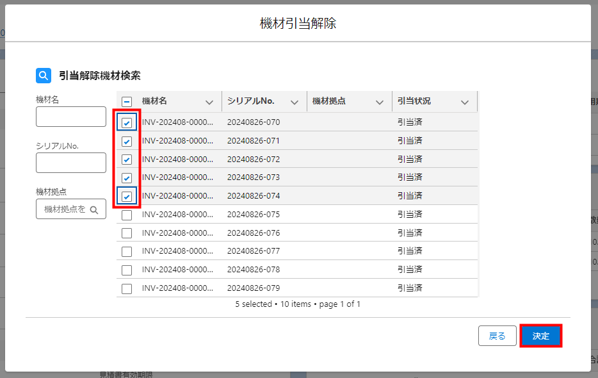Open the 機材拠点 column header chevron

[x=380, y=102]
